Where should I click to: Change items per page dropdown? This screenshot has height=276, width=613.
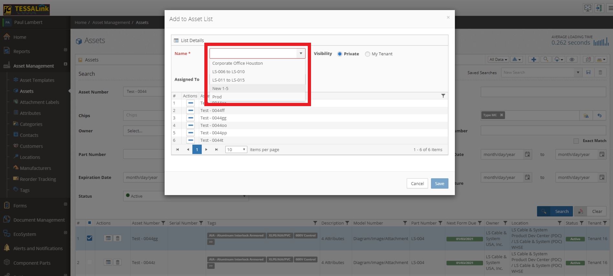[x=236, y=149]
